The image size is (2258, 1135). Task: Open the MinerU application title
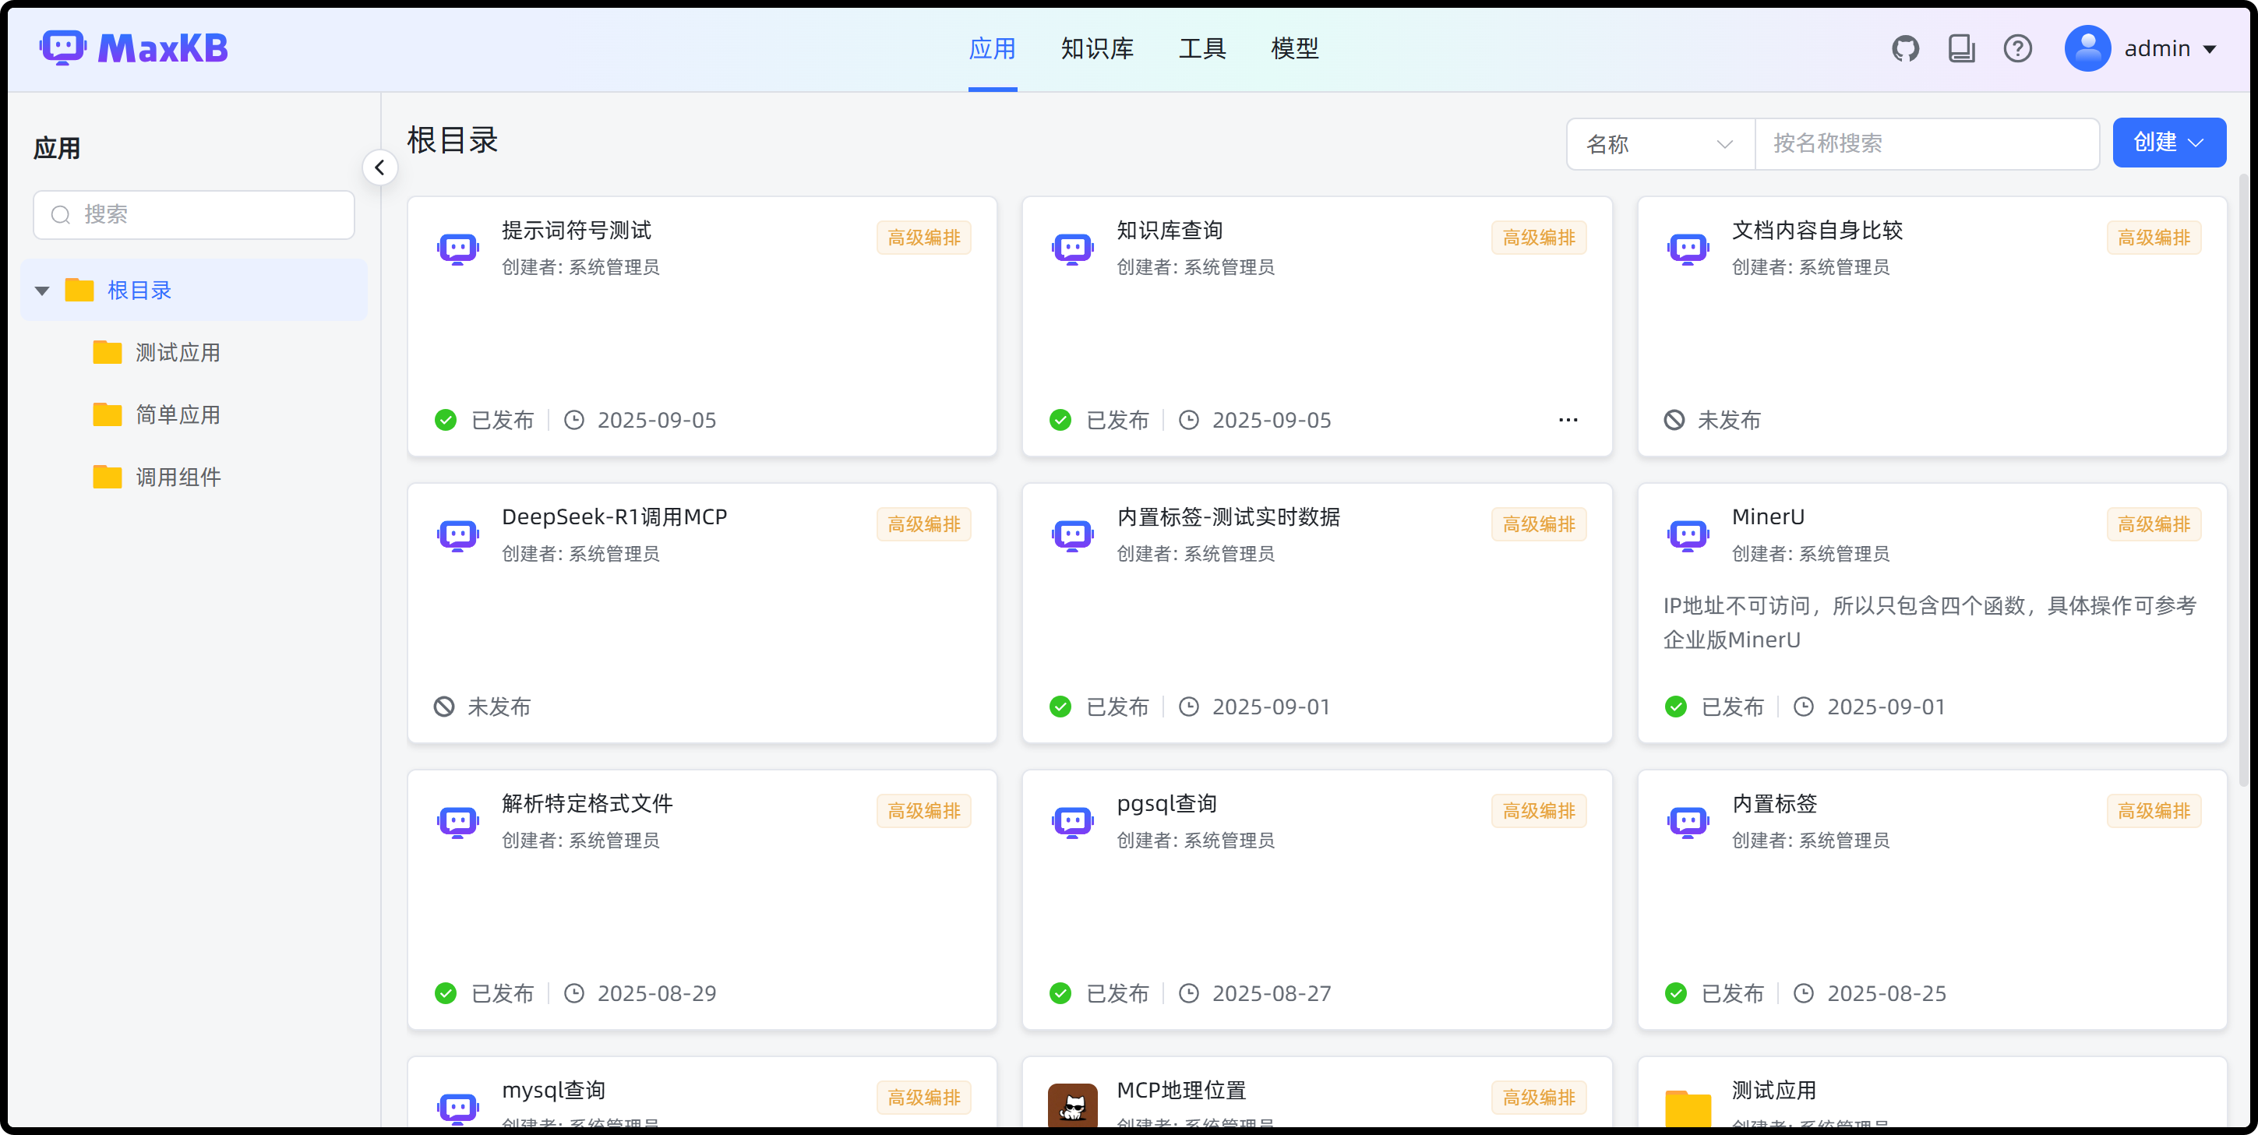tap(1768, 517)
